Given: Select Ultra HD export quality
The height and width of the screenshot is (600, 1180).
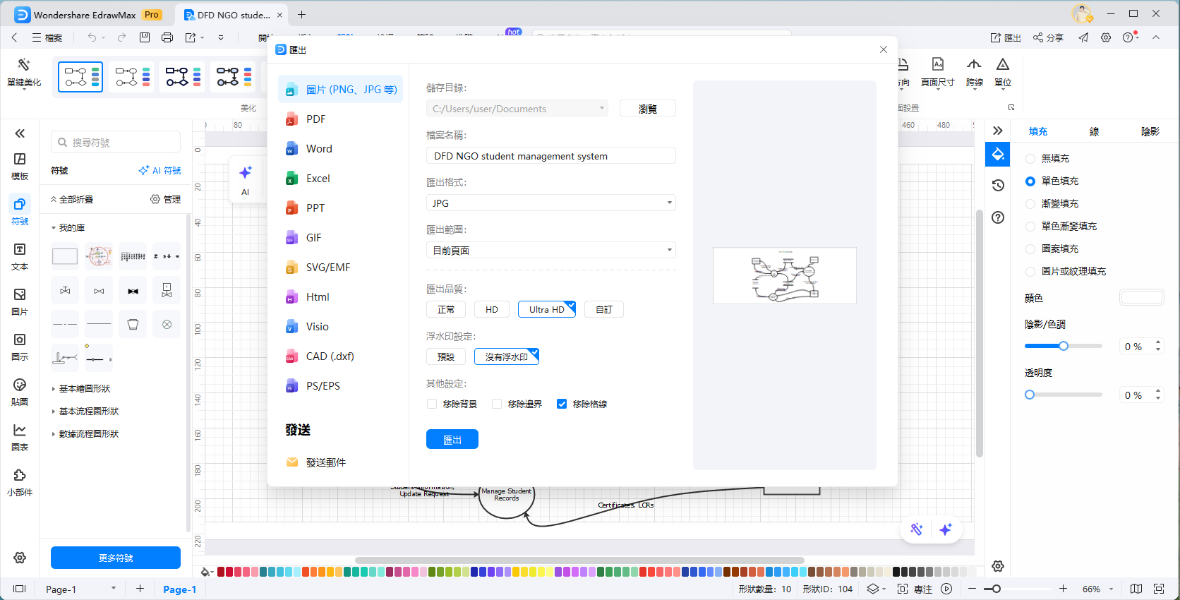Looking at the screenshot, I should tap(547, 309).
